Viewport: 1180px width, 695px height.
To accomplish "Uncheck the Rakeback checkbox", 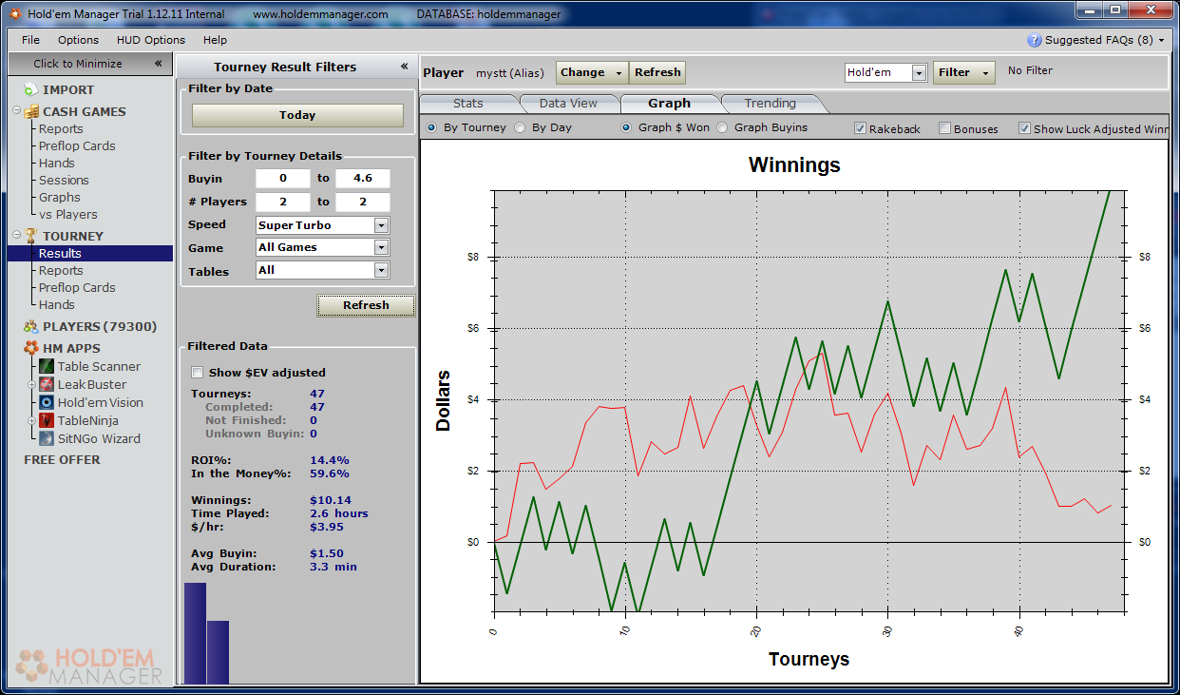I will 860,128.
